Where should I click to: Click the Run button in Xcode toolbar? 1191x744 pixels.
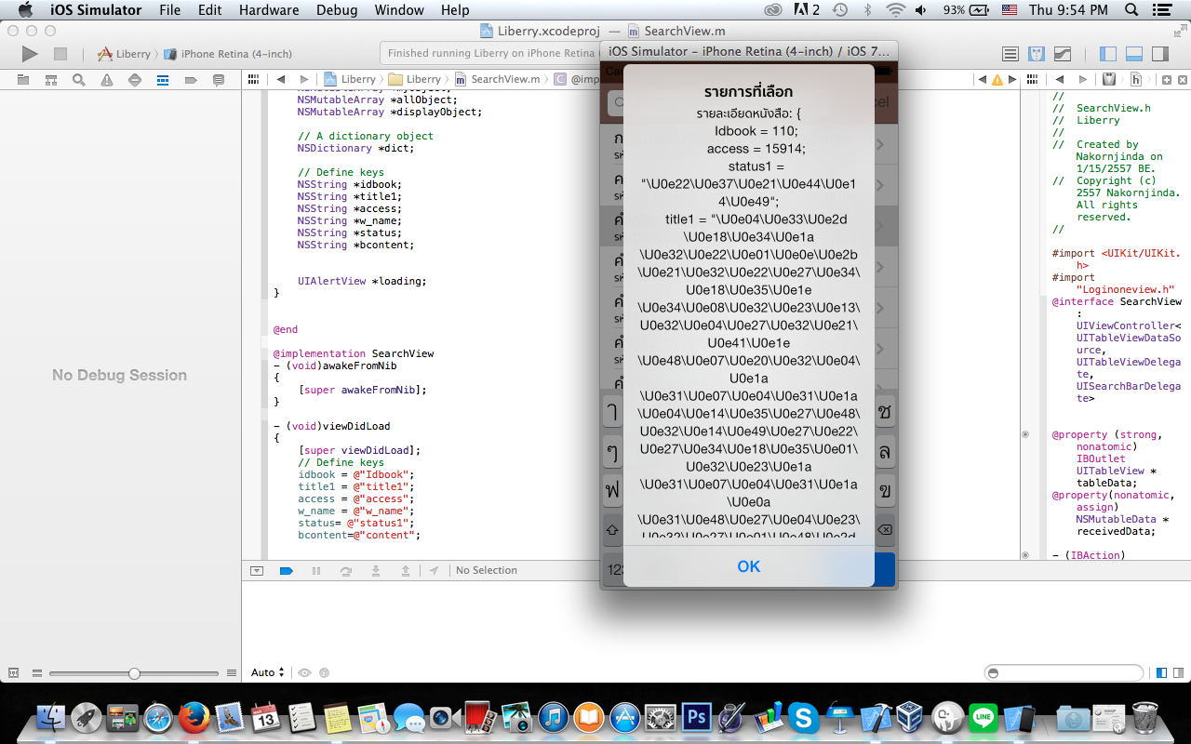pyautogui.click(x=30, y=54)
